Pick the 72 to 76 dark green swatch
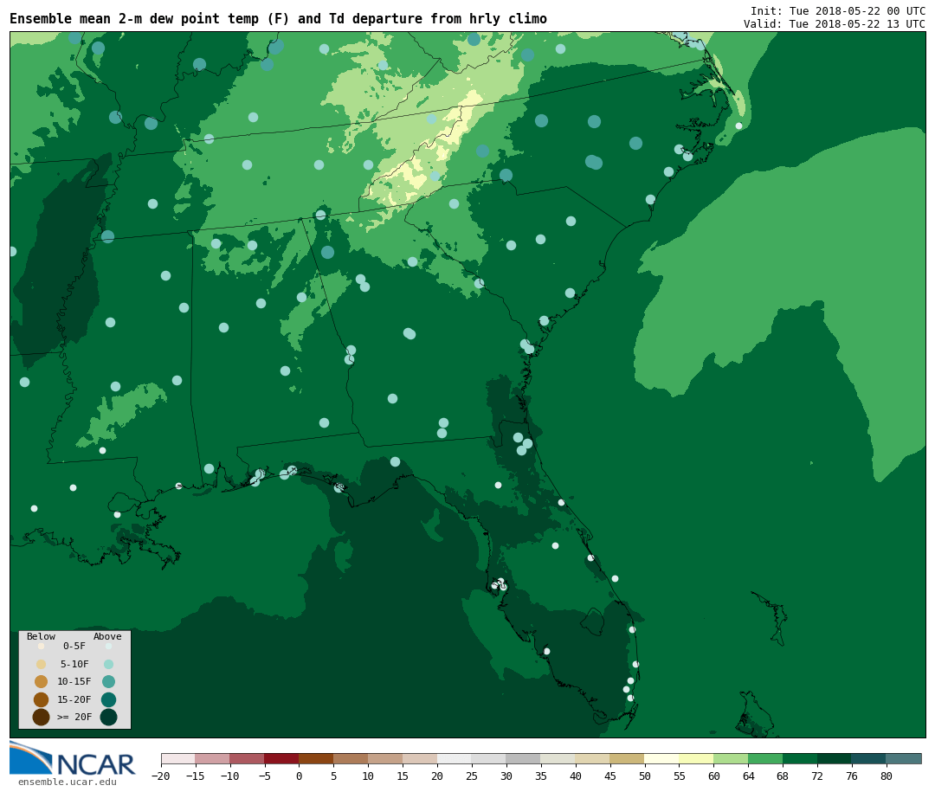 pos(835,759)
